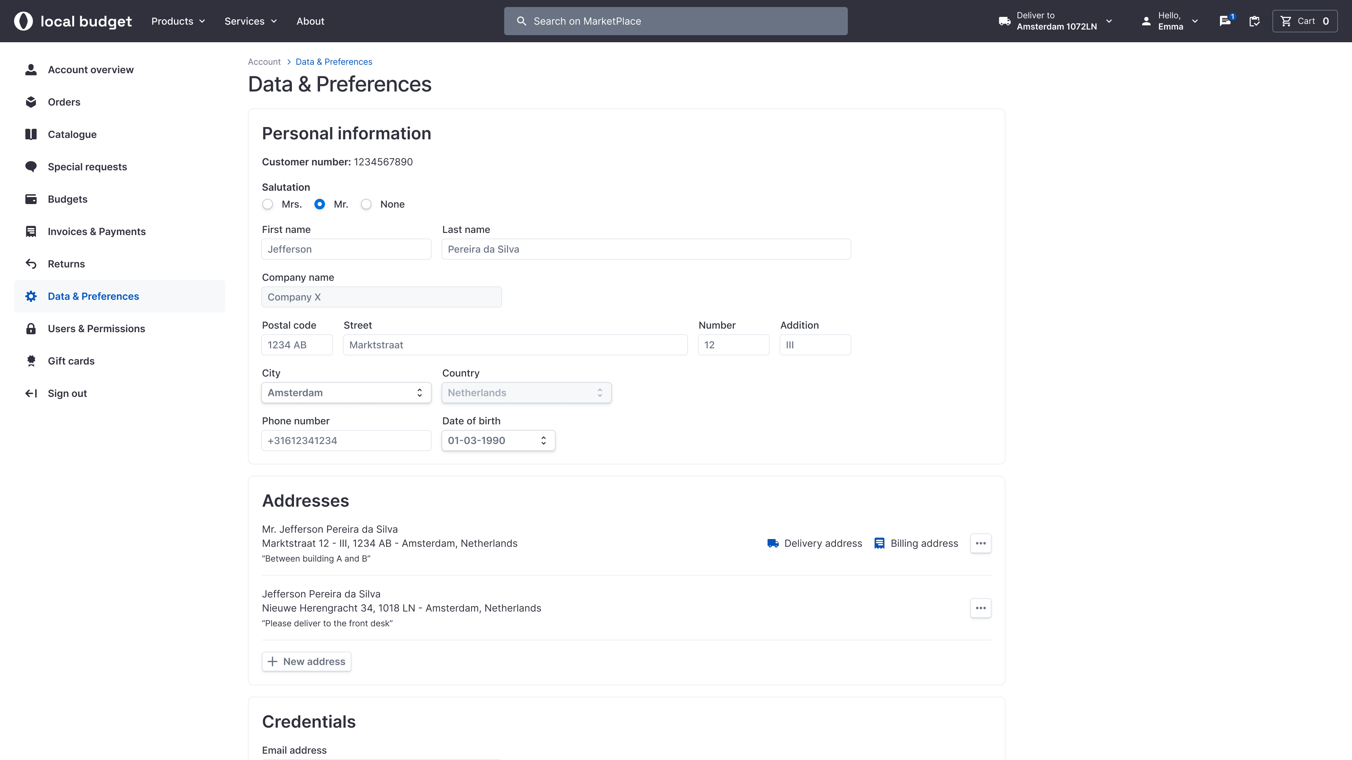
Task: Open Budgets wallet icon in sidebar
Action: pyautogui.click(x=31, y=199)
